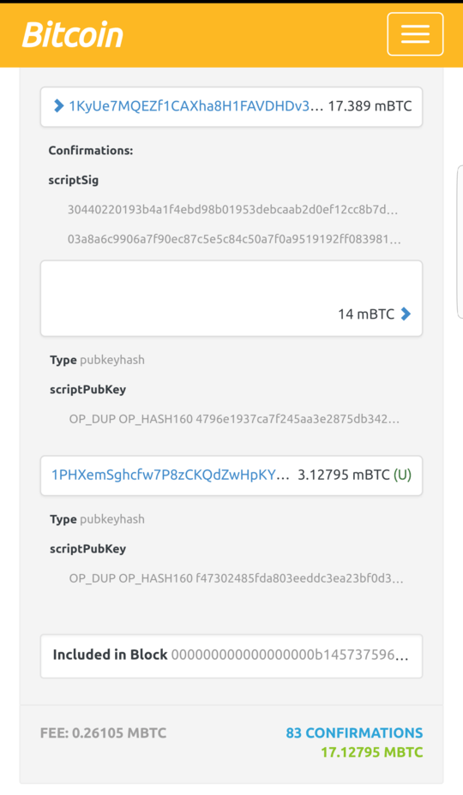Select scriptSig pubkey starting 03a8a6c9906a7f90

pos(234,239)
